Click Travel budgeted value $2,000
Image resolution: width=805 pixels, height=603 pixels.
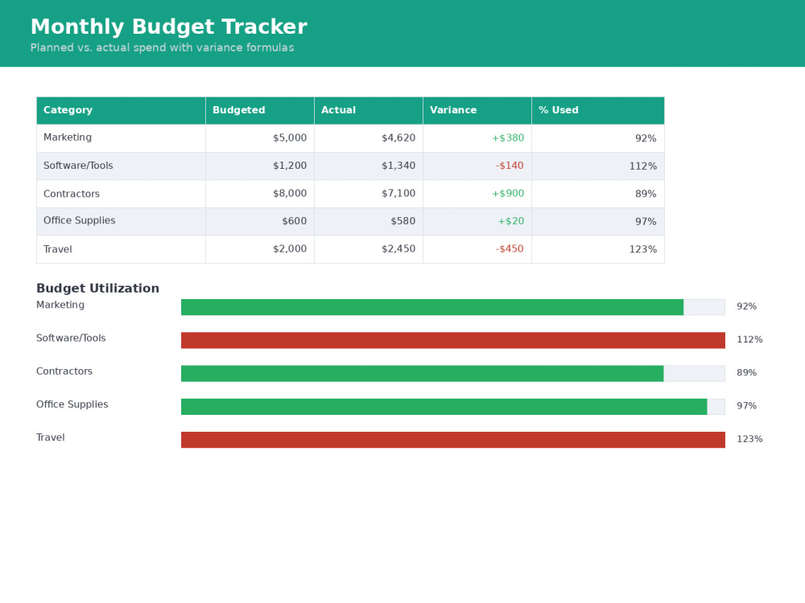[260, 249]
